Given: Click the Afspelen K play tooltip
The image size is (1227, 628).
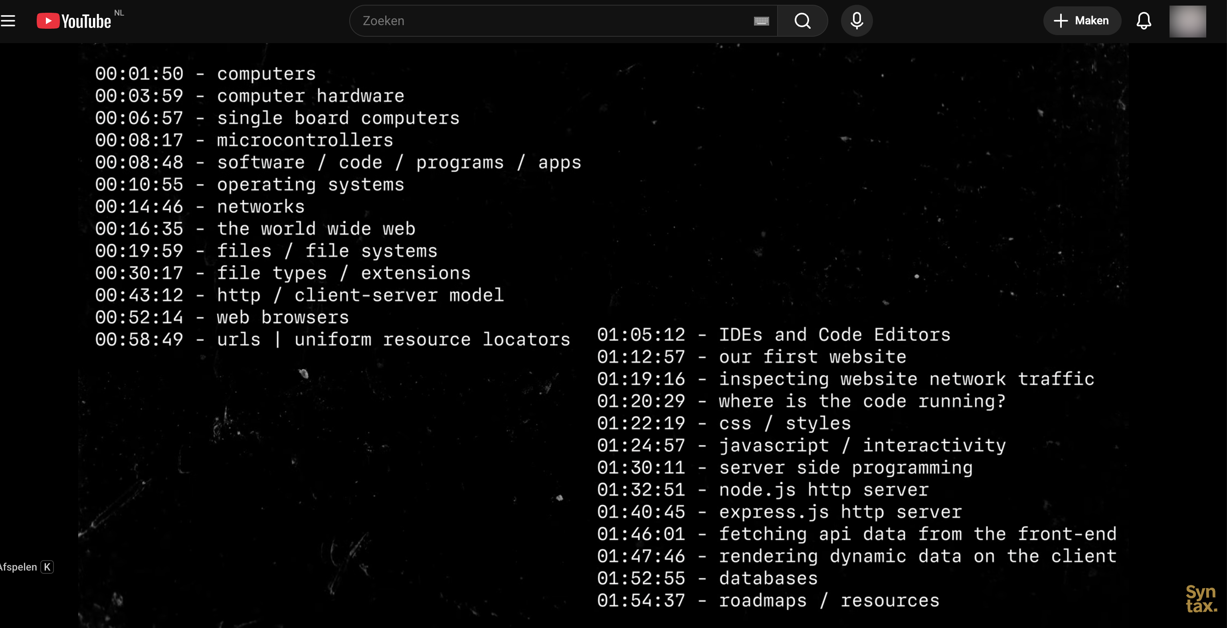Looking at the screenshot, I should click(26, 567).
